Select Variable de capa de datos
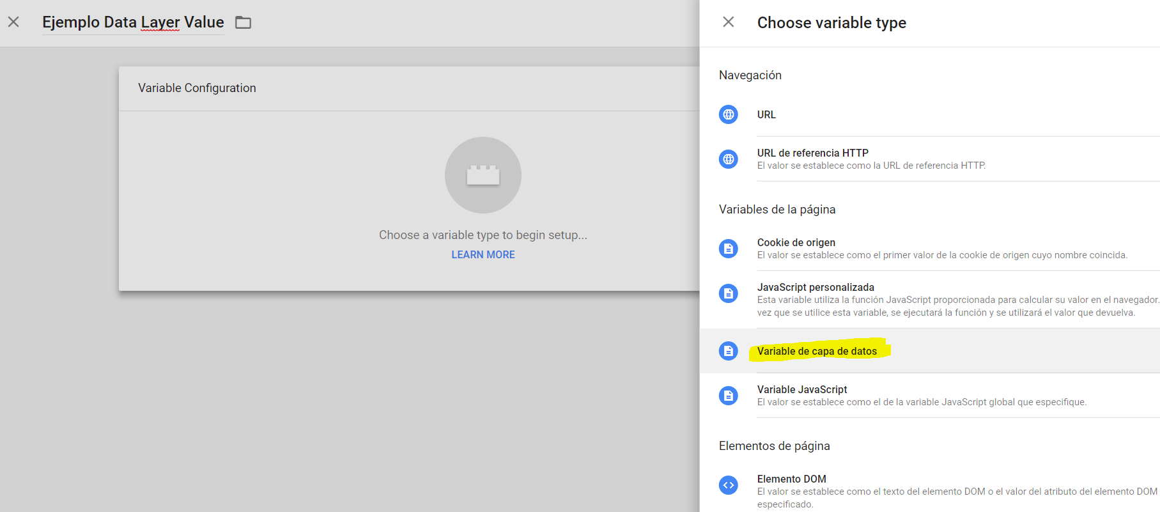The width and height of the screenshot is (1160, 512). tap(930, 351)
